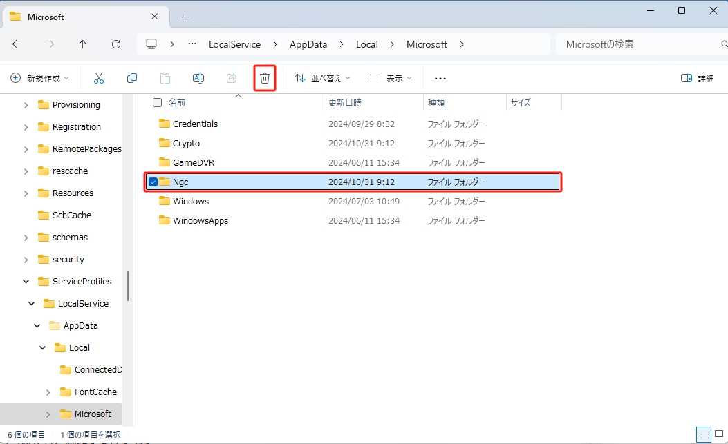
Task: Switch to large thumbnails view icon
Action: point(718,434)
